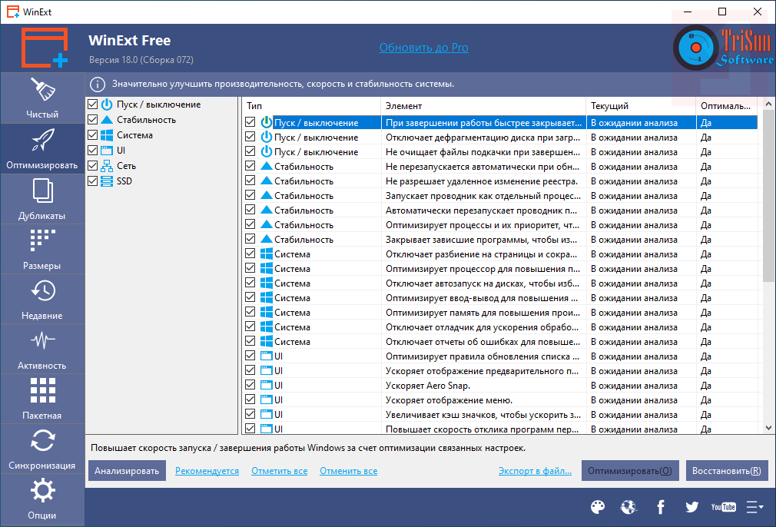Click the Отметить все link
Screen dimensions: 776x527
coord(279,471)
